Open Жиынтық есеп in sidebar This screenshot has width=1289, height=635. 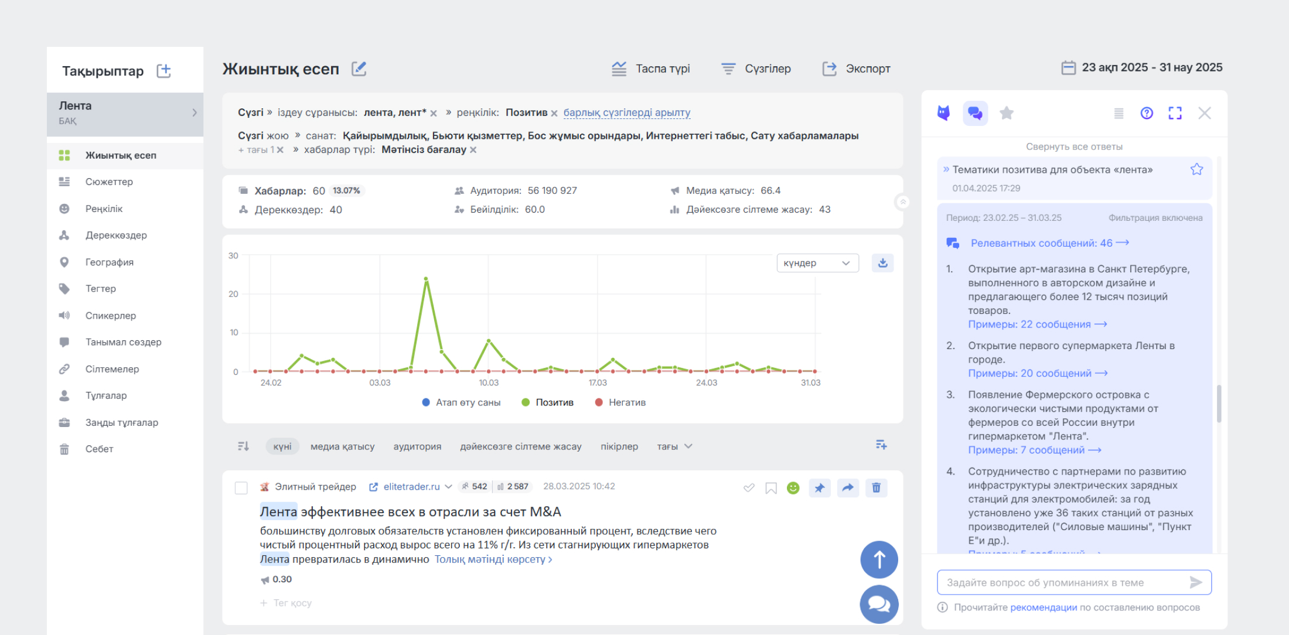point(125,155)
